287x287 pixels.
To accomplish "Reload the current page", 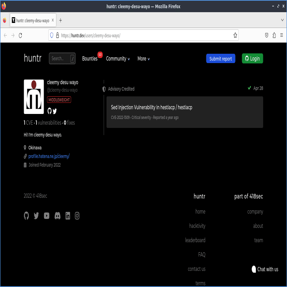I will click(20, 35).
